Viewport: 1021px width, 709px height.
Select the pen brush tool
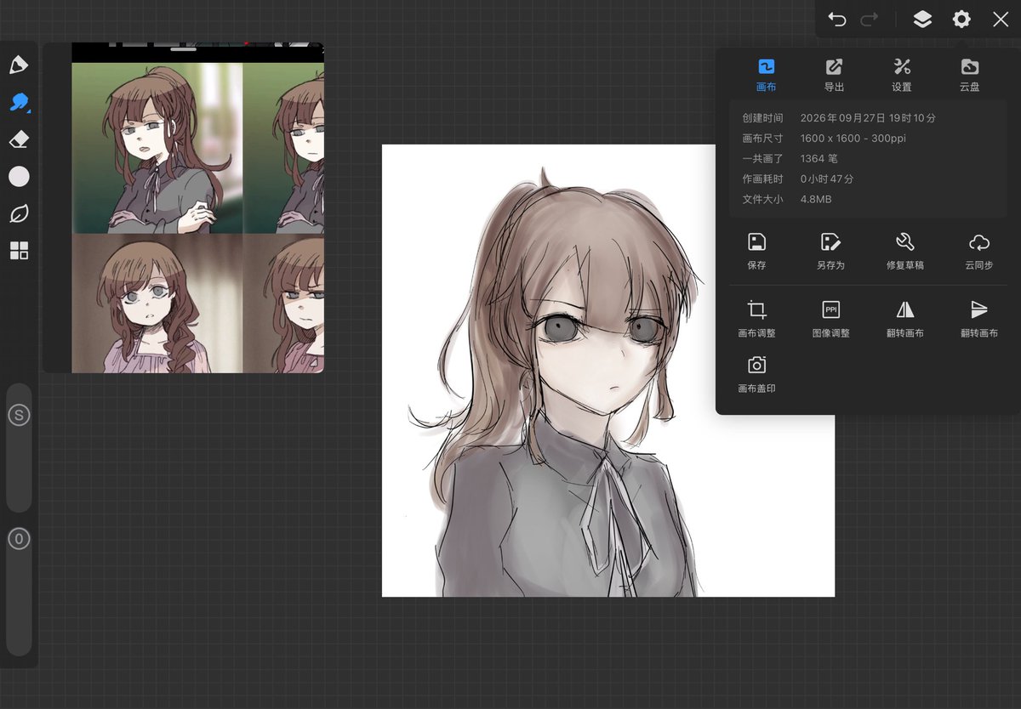pyautogui.click(x=19, y=65)
